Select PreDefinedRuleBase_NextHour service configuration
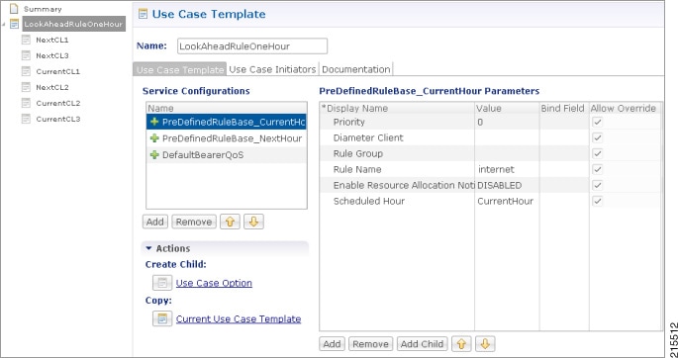 pos(227,138)
